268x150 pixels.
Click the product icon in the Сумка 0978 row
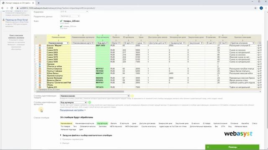[40, 50]
